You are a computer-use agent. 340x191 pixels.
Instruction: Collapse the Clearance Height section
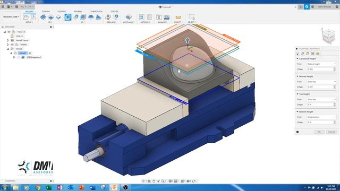click(x=297, y=59)
